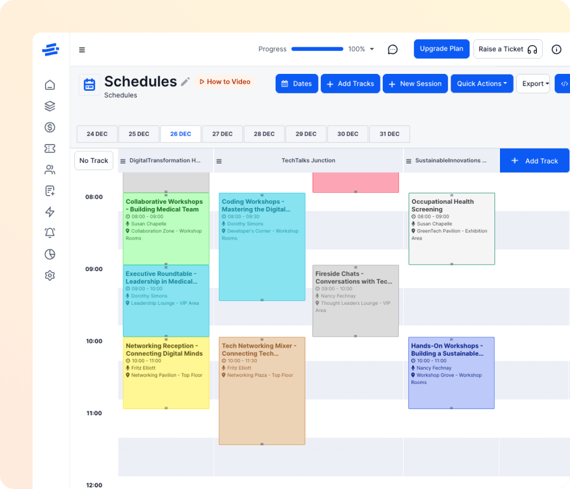Image resolution: width=570 pixels, height=489 pixels.
Task: Open the settings gear sidebar icon
Action: (50, 275)
